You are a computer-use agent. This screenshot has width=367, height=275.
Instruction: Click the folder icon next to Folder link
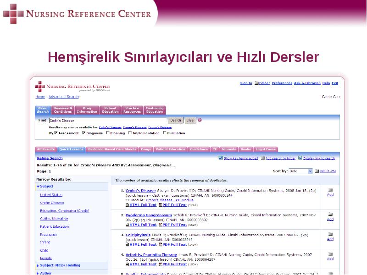[x=256, y=83]
